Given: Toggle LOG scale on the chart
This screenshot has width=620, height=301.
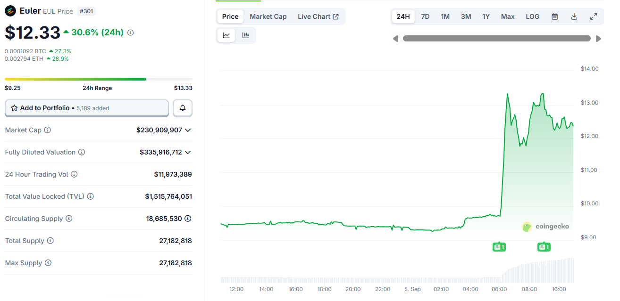Looking at the screenshot, I should pyautogui.click(x=532, y=16).
